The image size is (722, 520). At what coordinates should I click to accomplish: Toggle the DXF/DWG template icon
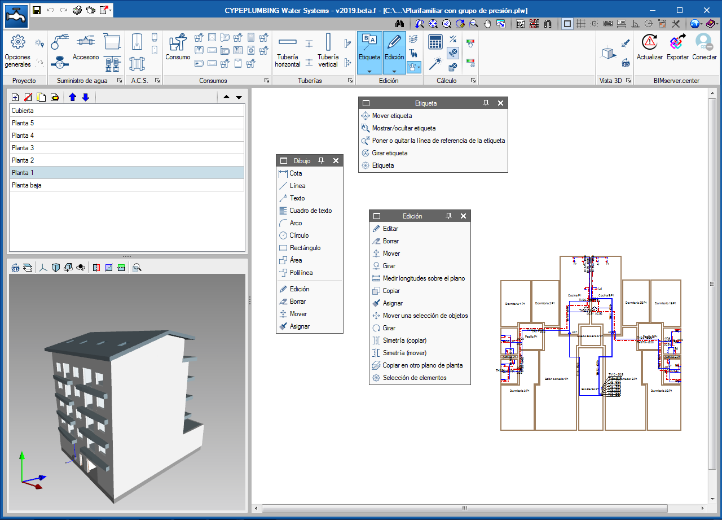520,24
